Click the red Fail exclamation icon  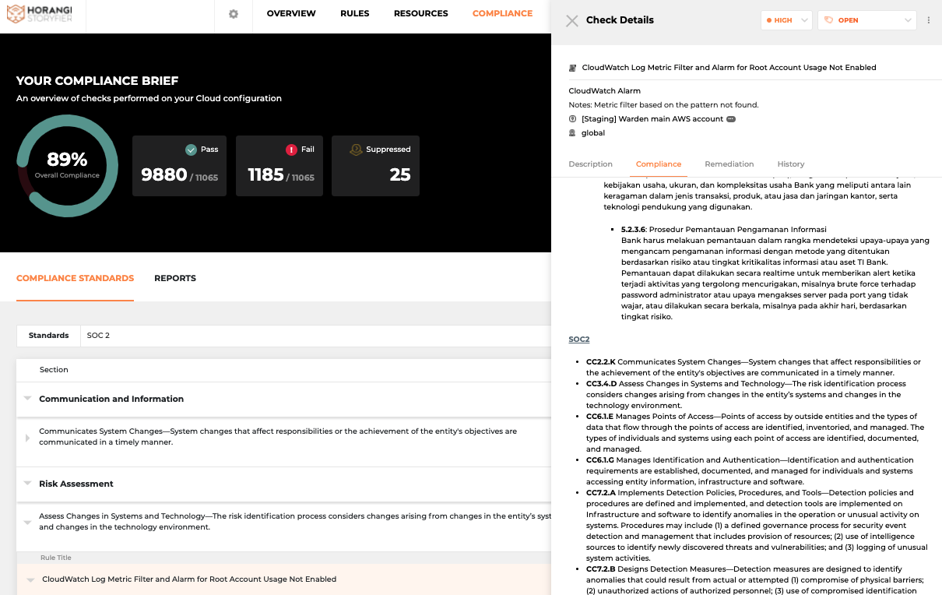pos(291,150)
